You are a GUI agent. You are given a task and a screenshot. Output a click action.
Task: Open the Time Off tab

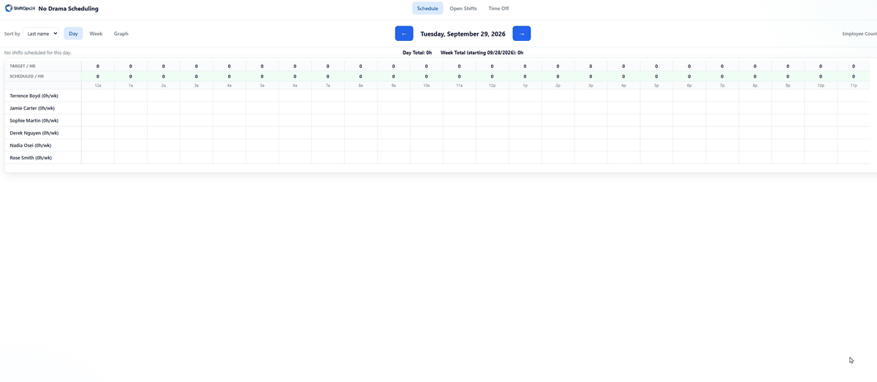coord(498,9)
